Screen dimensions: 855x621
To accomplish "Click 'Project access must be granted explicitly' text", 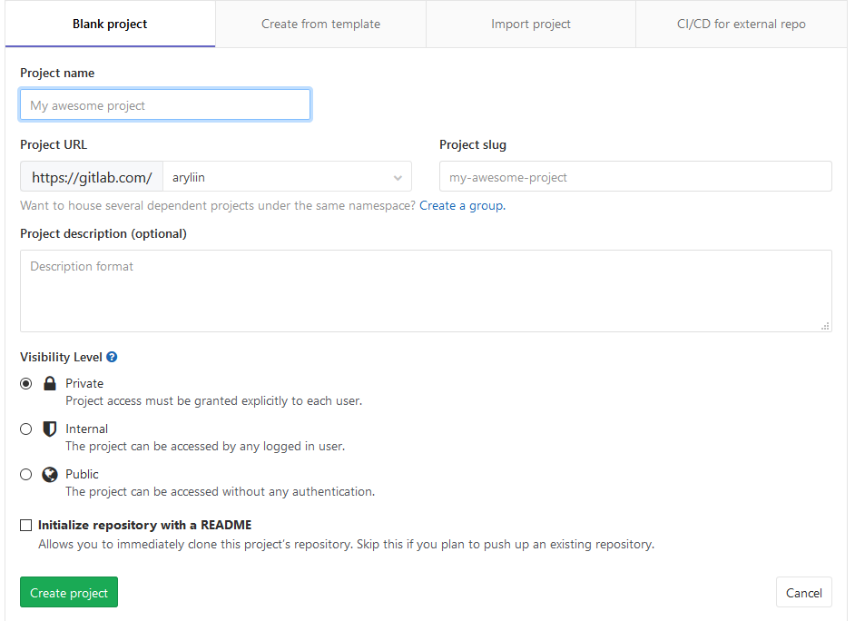I will [x=214, y=400].
